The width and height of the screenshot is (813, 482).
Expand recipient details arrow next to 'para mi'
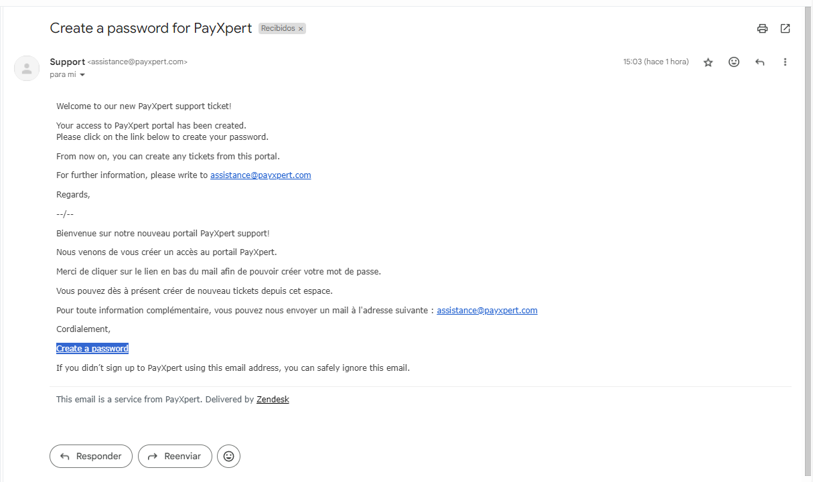(82, 75)
